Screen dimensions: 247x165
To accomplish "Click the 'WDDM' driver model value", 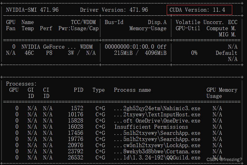I will click(x=86, y=47).
